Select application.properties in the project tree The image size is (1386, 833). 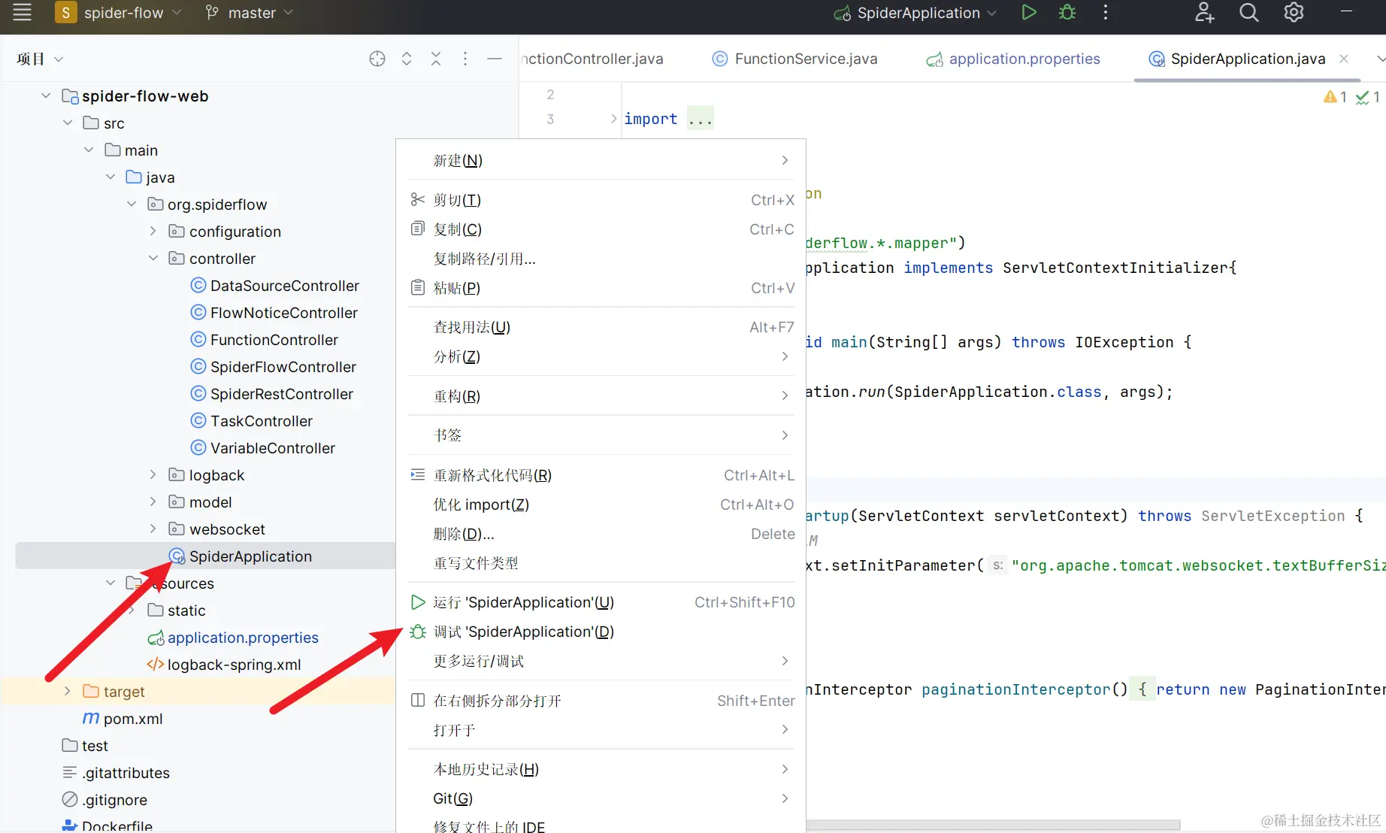coord(233,638)
